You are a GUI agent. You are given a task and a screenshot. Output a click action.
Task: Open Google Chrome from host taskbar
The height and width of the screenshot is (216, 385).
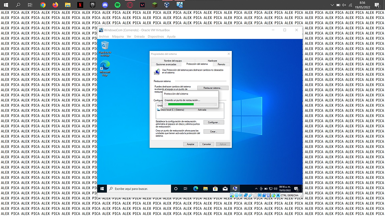pos(43,5)
